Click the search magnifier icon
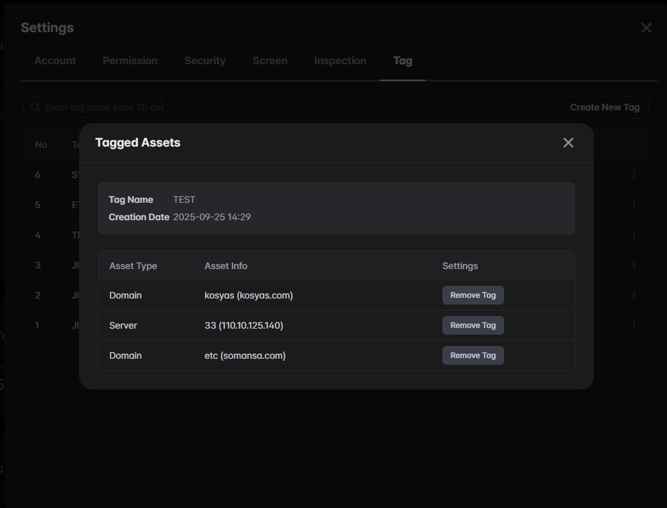 coord(36,107)
